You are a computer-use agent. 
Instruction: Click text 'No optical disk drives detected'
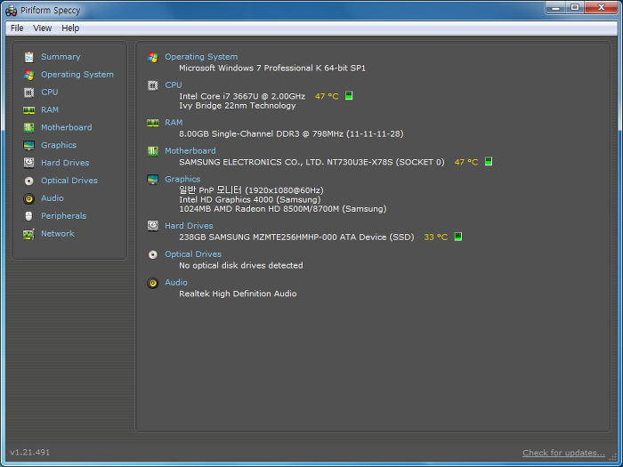241,265
